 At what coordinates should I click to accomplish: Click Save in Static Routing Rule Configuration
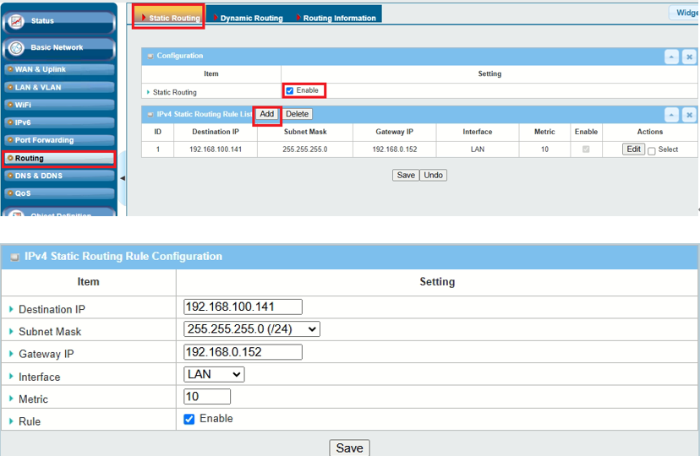pos(349,448)
